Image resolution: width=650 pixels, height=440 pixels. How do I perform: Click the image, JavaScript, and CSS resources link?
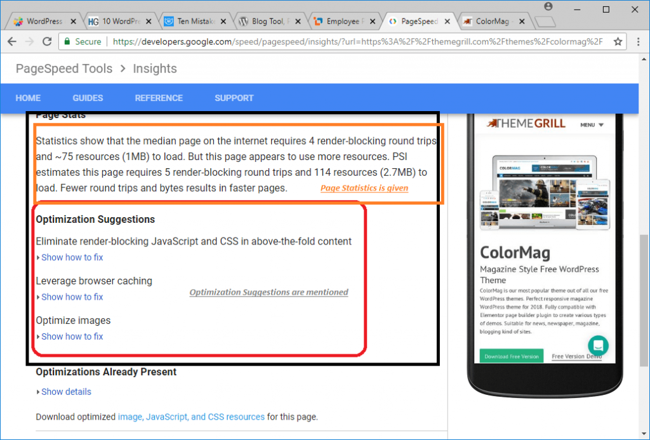pyautogui.click(x=191, y=417)
